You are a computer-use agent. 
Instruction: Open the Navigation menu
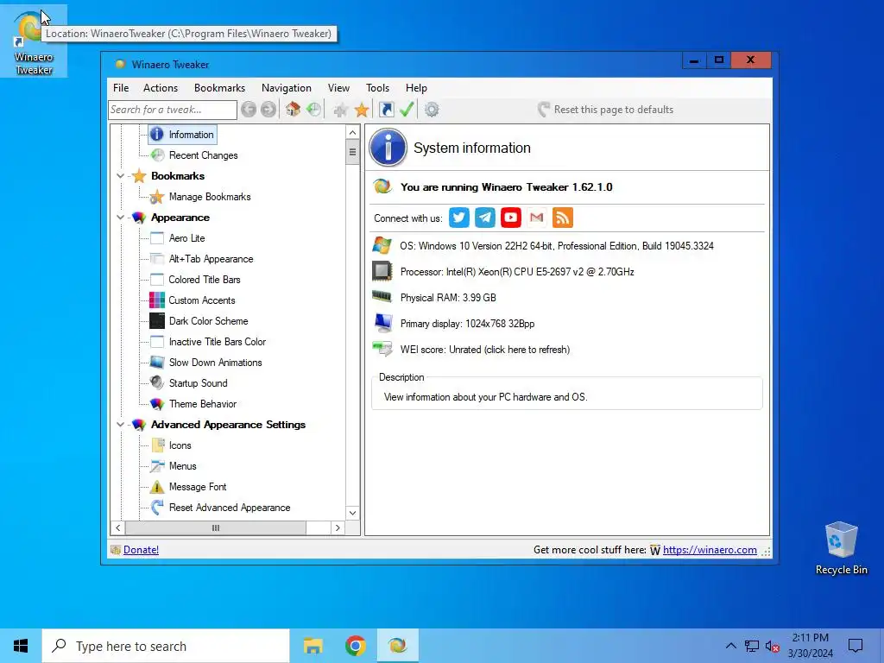point(287,88)
